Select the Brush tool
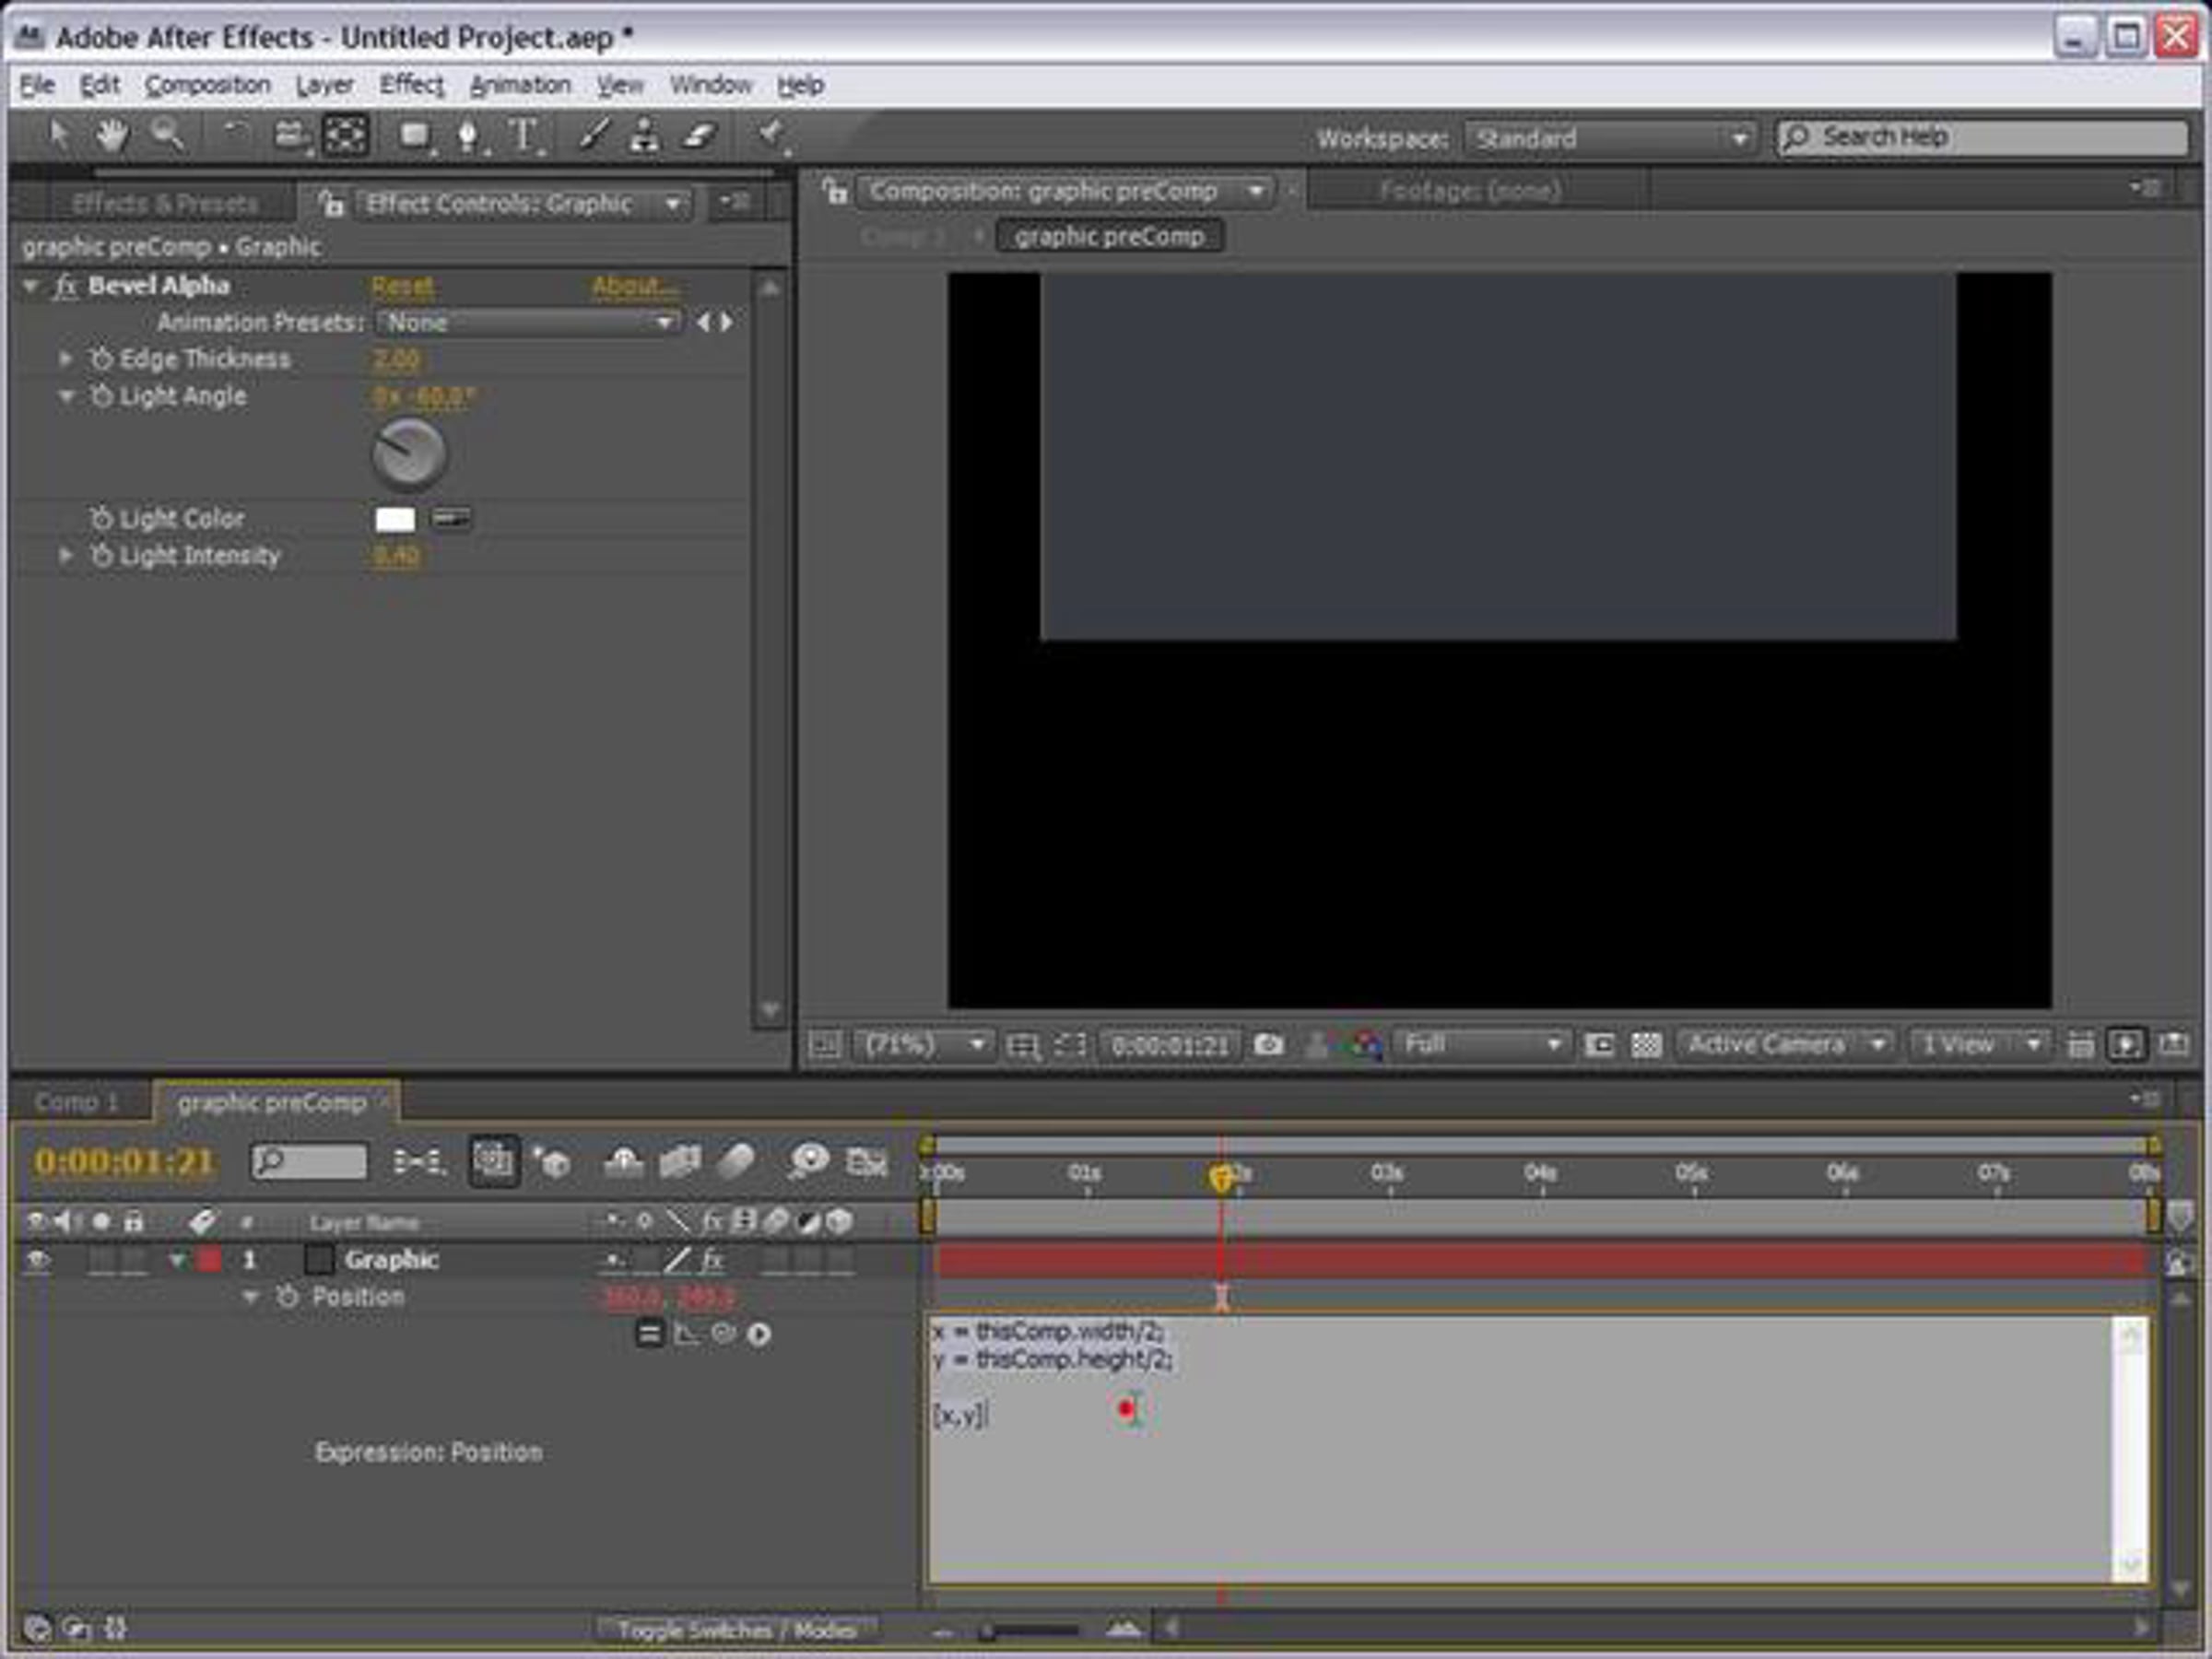 [594, 135]
